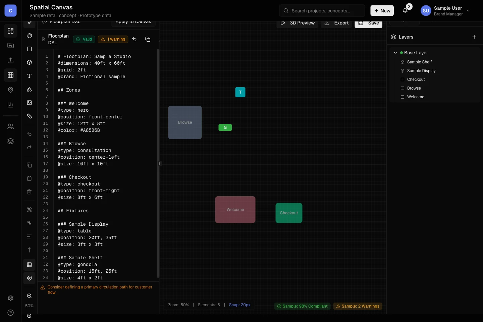The width and height of the screenshot is (483, 322).
Task: Open the locations pin icon in sidebar
Action: click(10, 90)
